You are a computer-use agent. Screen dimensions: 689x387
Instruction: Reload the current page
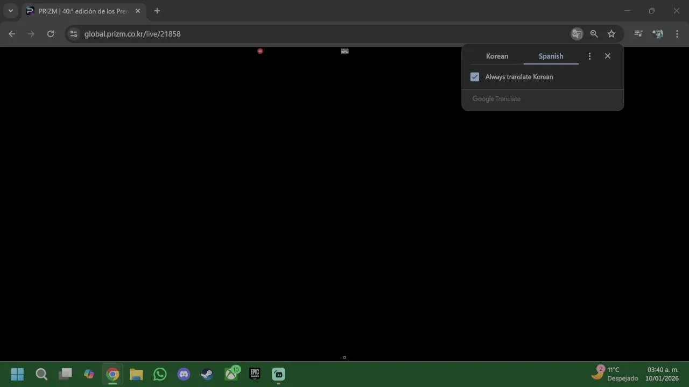(x=51, y=34)
